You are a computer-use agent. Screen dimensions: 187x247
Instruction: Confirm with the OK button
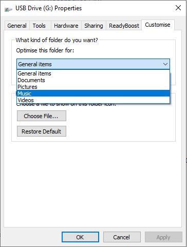pyautogui.click(x=80, y=237)
